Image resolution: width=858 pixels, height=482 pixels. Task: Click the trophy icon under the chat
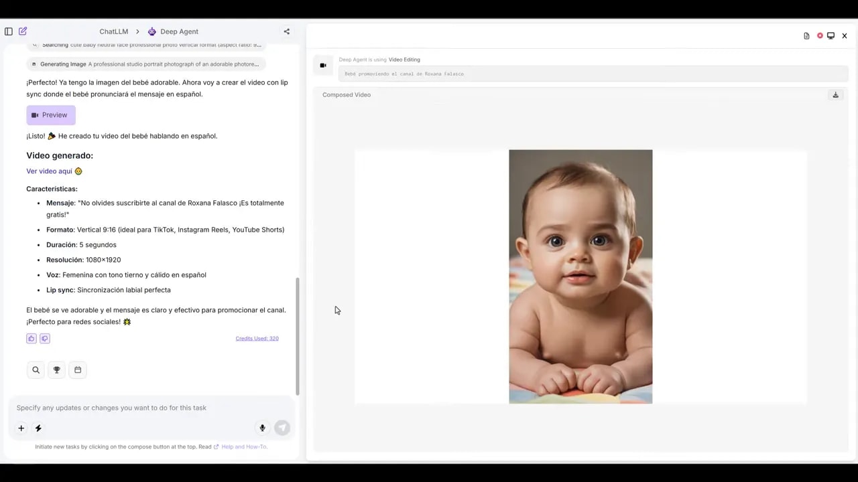(x=56, y=370)
